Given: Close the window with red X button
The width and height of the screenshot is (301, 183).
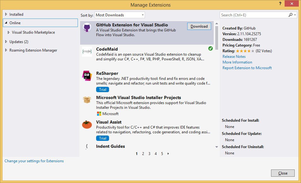Looking at the screenshot, I should click(x=292, y=3).
